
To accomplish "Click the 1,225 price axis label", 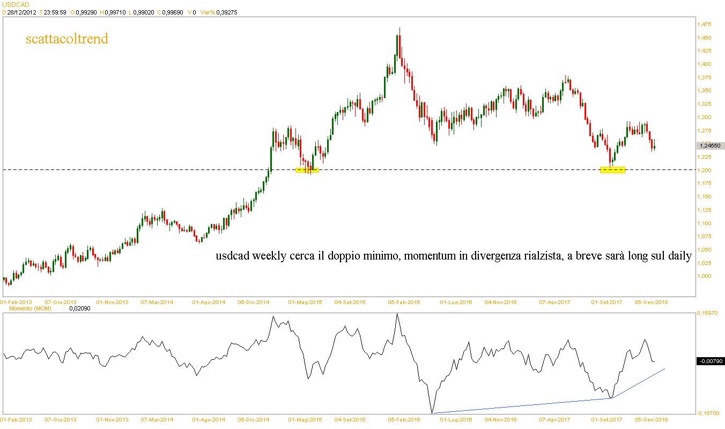I will click(704, 157).
